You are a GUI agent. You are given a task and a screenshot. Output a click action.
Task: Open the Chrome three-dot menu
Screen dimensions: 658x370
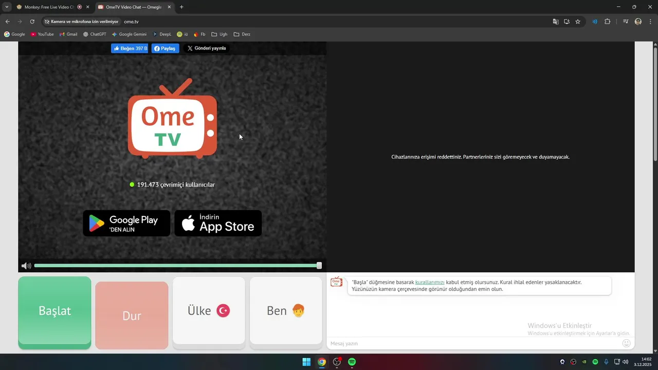650,22
